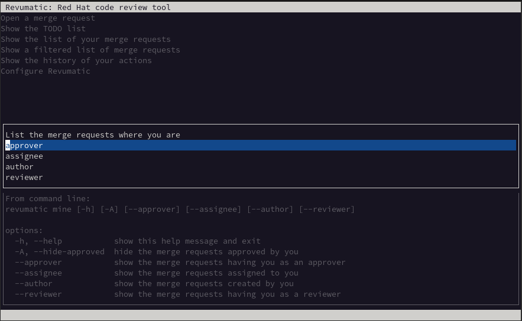Pick "assignee" in the role list
This screenshot has height=321, width=522.
click(24, 156)
